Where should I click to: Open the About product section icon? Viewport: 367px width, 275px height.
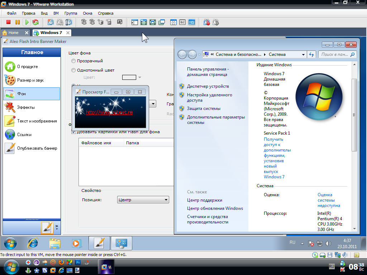coord(10,67)
